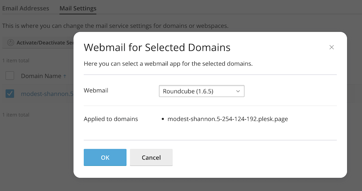Confirm webmail selection with OK button
Image resolution: width=362 pixels, height=191 pixels.
click(x=105, y=157)
